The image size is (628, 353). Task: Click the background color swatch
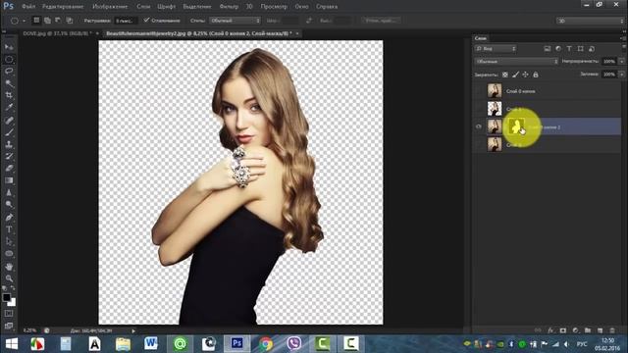click(x=13, y=302)
